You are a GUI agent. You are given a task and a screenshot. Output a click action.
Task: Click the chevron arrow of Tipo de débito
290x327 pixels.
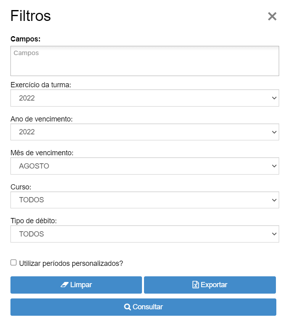click(x=274, y=234)
